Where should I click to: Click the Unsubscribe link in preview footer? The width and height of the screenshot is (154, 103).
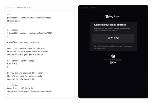119,60
